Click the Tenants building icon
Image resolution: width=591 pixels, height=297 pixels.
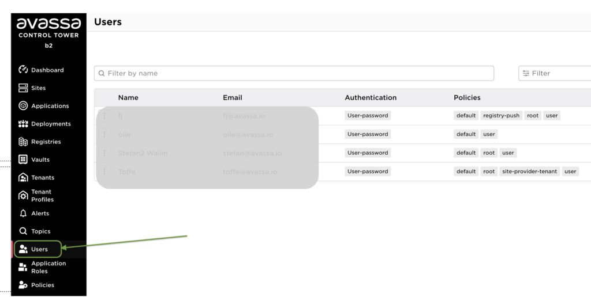pyautogui.click(x=23, y=177)
